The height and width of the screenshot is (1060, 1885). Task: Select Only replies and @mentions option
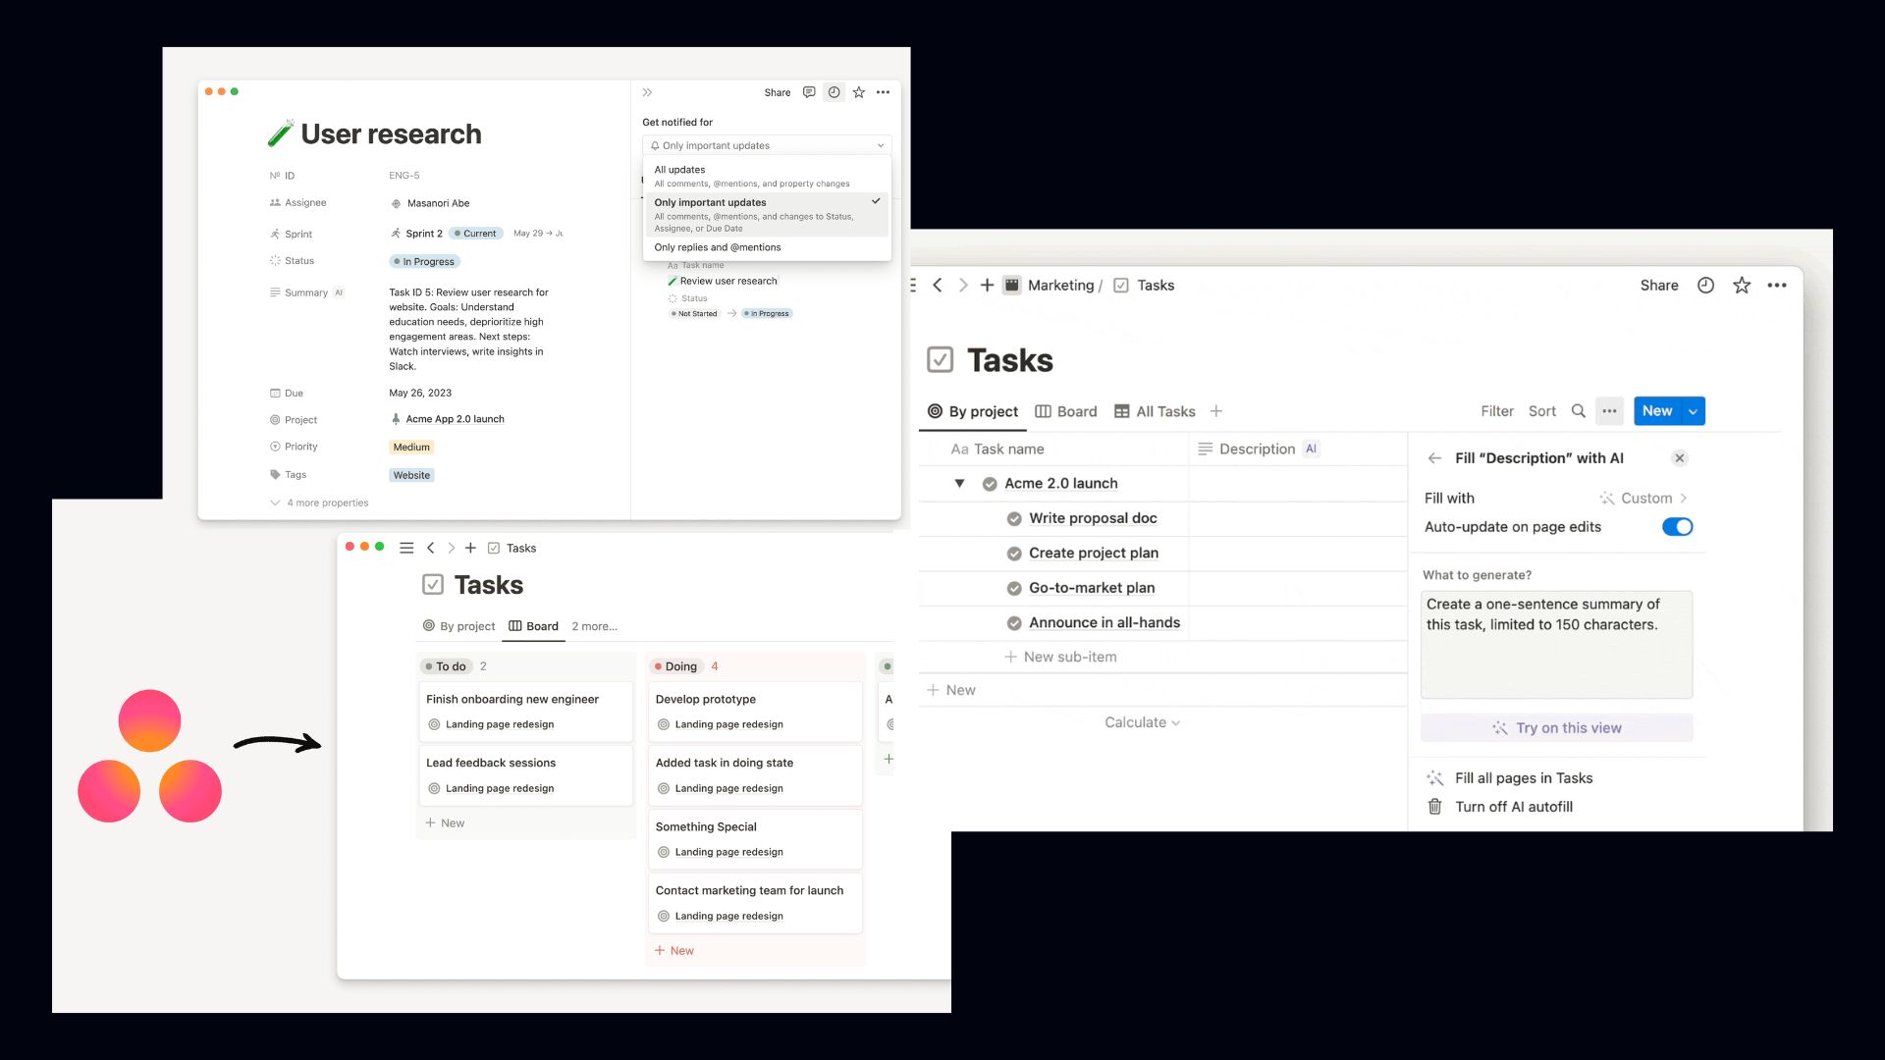[718, 247]
